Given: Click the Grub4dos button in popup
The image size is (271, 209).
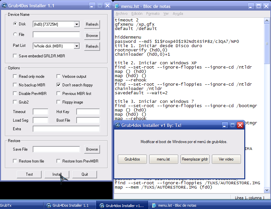Looking at the screenshot, I should tap(132, 159).
